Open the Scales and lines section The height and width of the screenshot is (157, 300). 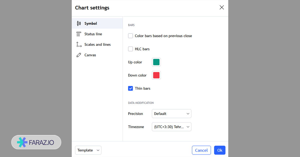coord(97,45)
